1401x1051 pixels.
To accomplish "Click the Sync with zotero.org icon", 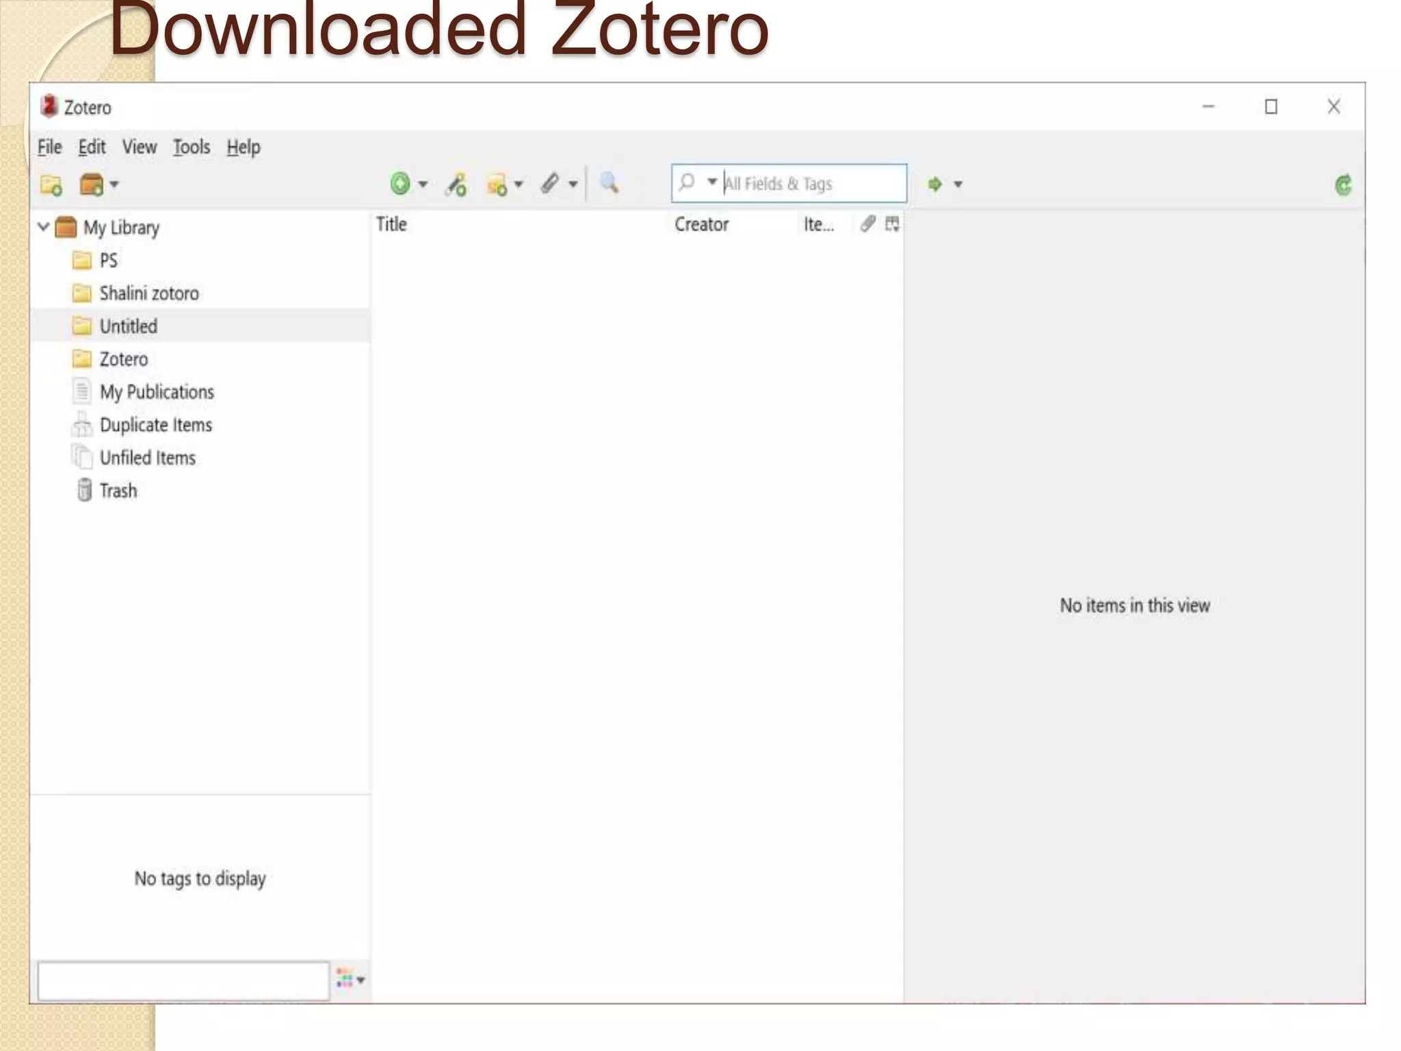I will click(1343, 185).
